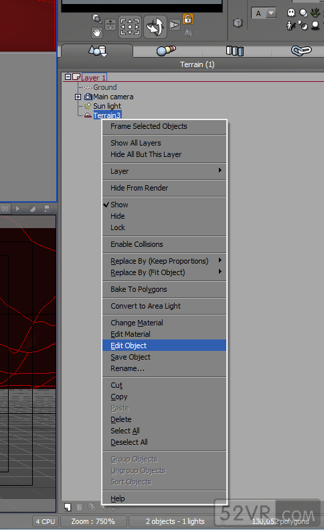Click the green plant icon
Image resolution: width=324 pixels, height=530 pixels.
(x=315, y=13)
